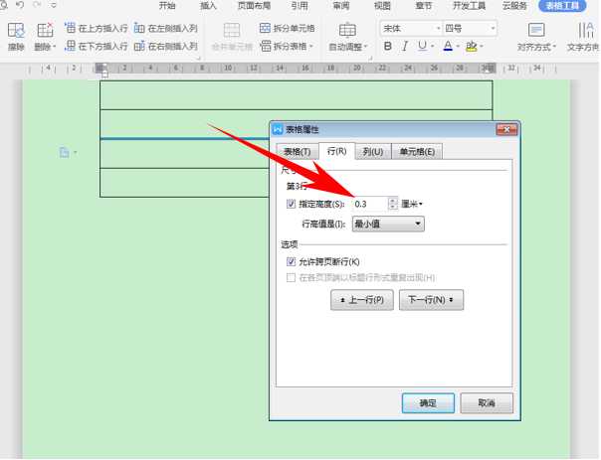
Task: Switch to 列(U) tab in dialog
Action: tap(373, 152)
